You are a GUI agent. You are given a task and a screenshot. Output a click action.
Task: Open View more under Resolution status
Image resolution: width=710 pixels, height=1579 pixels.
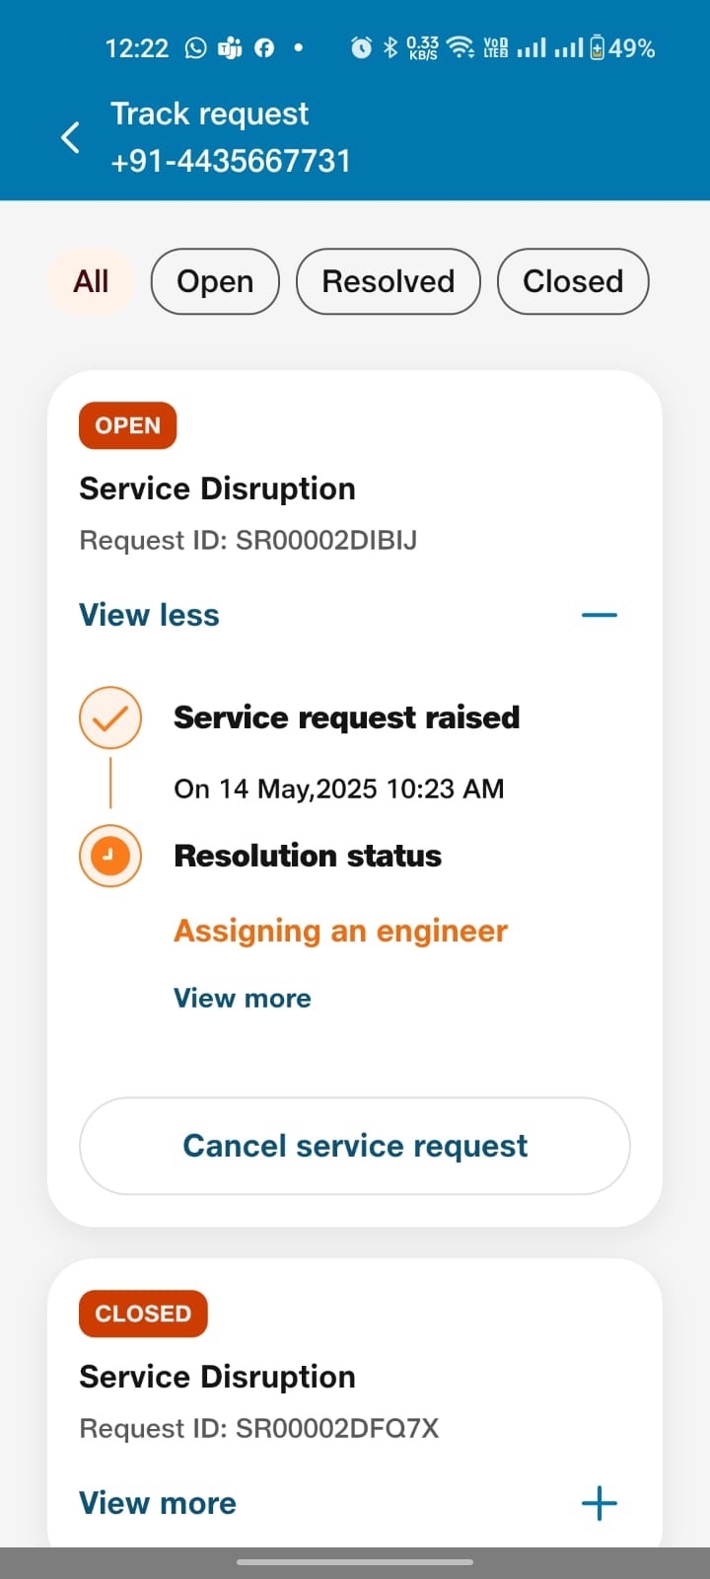tap(243, 998)
